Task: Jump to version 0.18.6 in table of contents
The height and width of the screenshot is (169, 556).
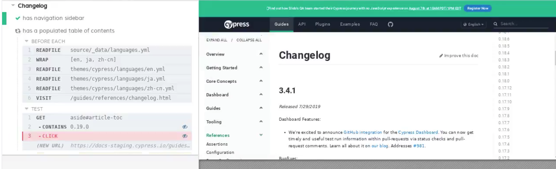Action: pyautogui.click(x=504, y=39)
